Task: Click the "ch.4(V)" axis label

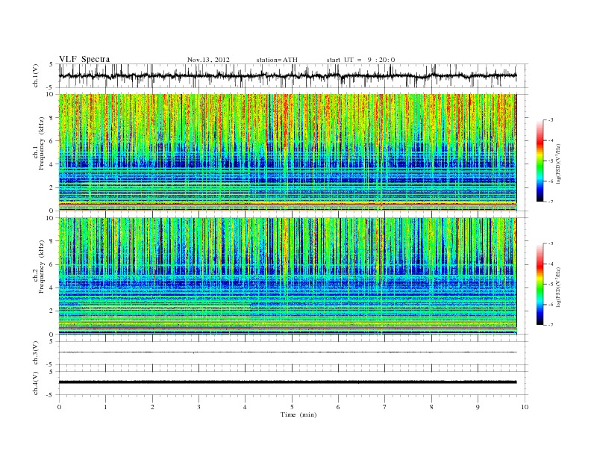Action: point(36,384)
